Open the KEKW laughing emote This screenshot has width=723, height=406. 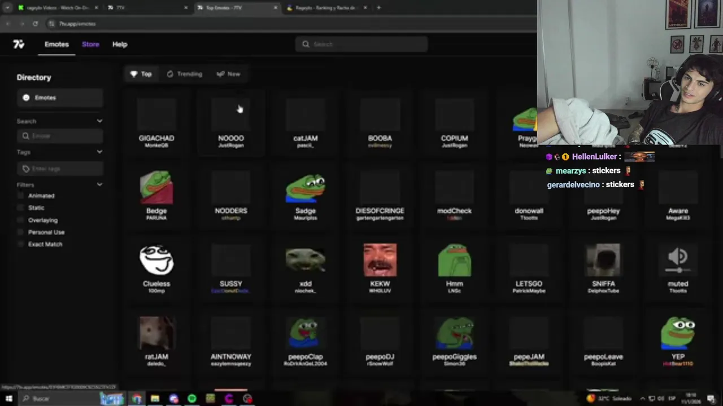(x=380, y=268)
